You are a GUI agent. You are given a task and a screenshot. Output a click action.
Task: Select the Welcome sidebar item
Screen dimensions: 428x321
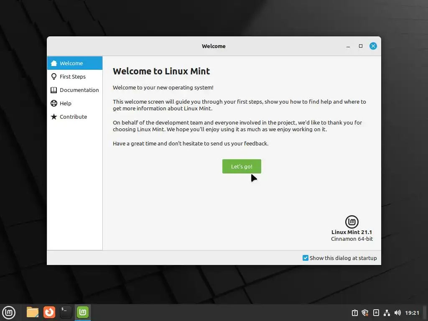click(75, 63)
